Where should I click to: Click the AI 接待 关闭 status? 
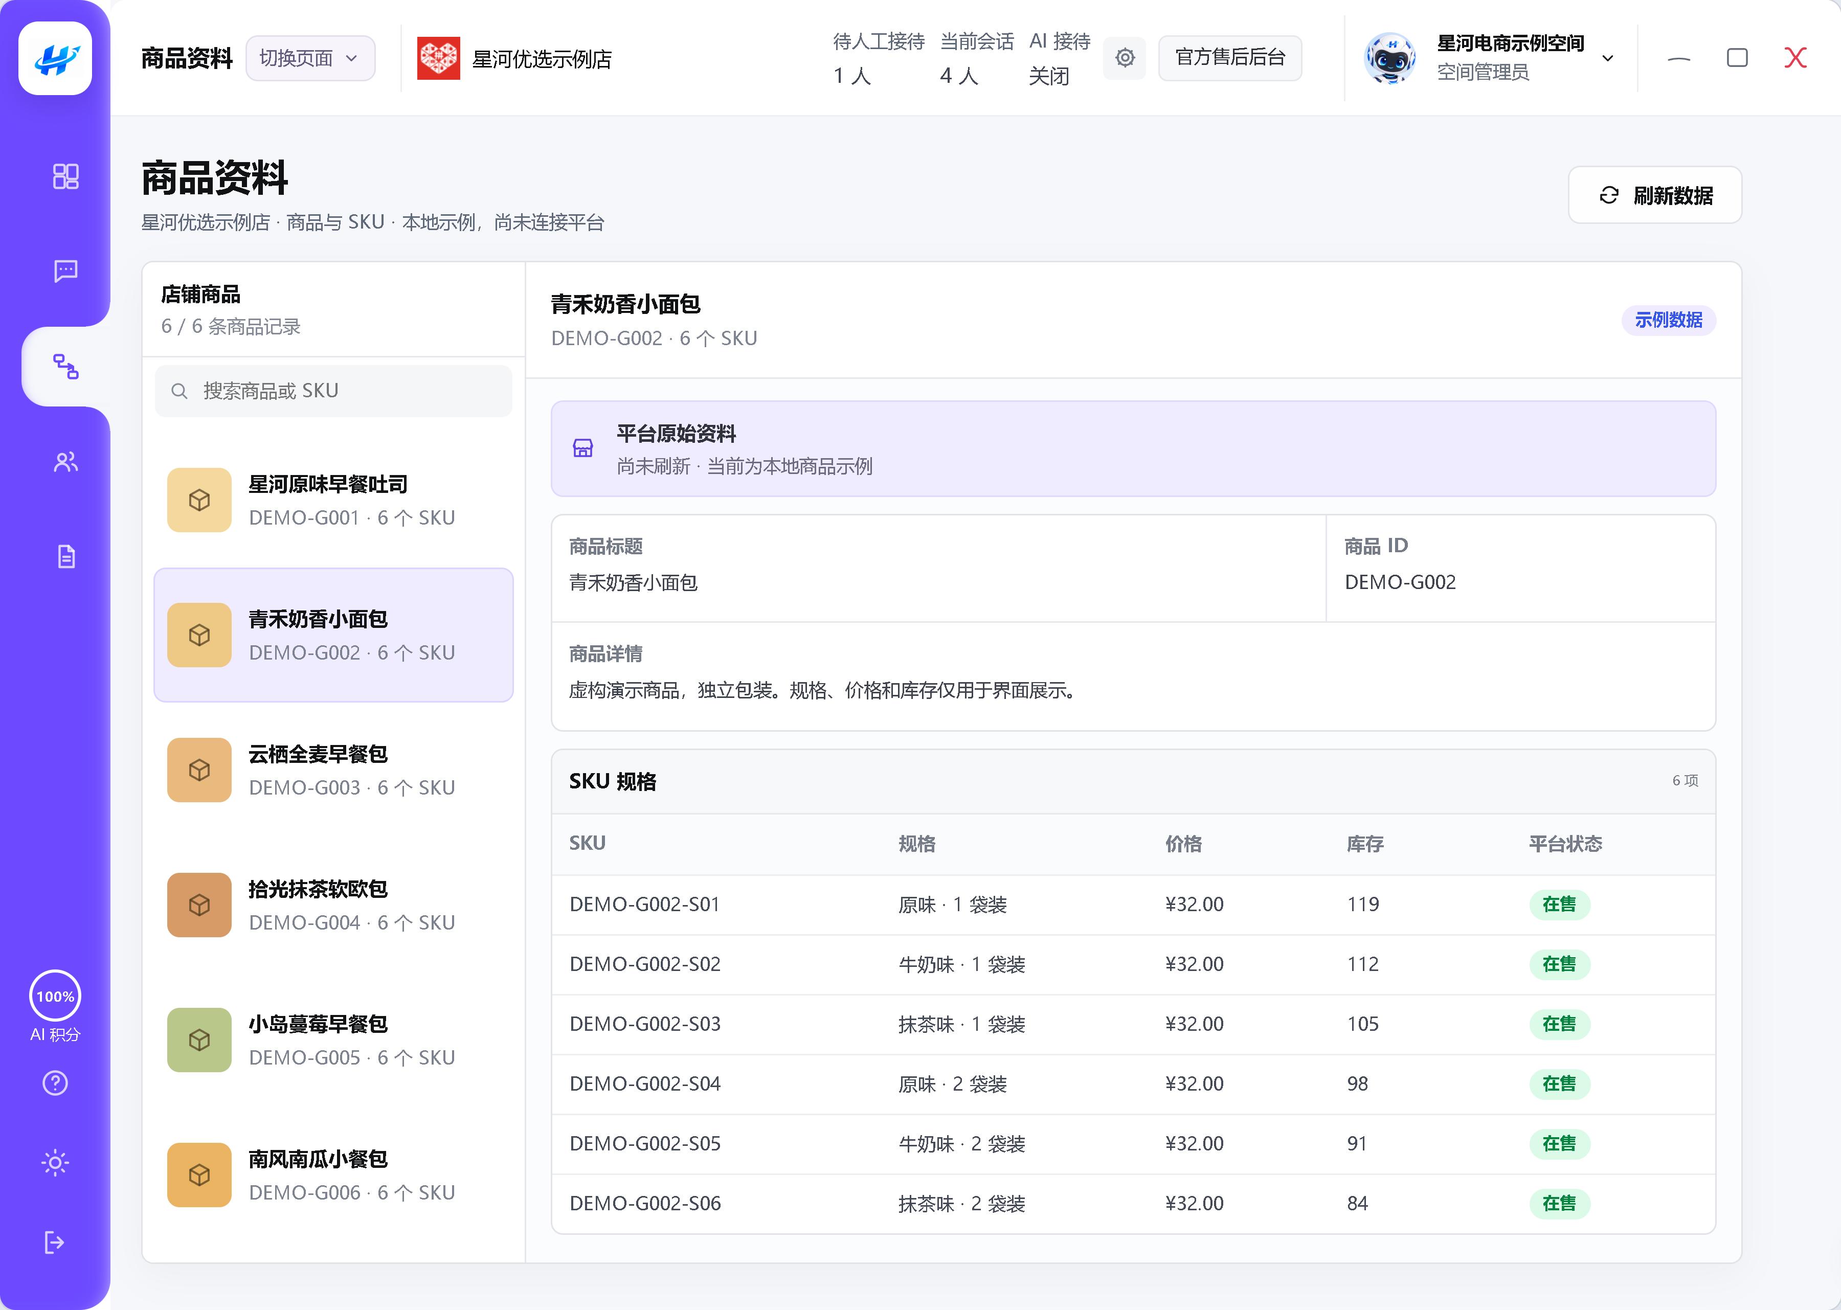tap(1059, 58)
